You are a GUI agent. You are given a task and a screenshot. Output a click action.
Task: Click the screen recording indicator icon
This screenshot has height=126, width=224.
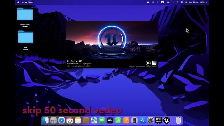148,2
